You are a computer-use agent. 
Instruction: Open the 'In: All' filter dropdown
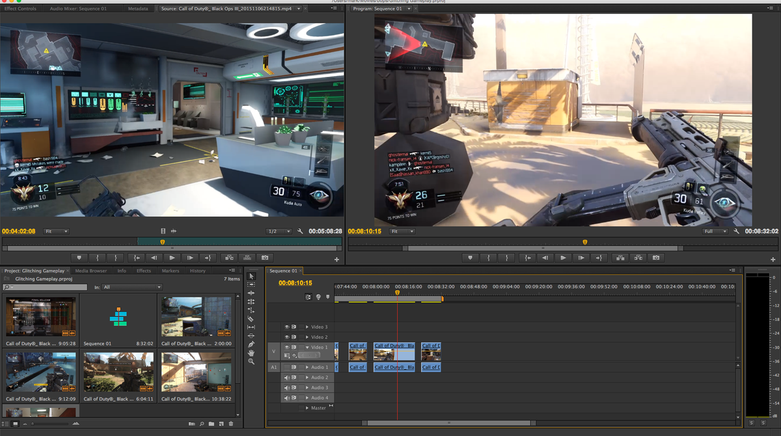click(132, 287)
